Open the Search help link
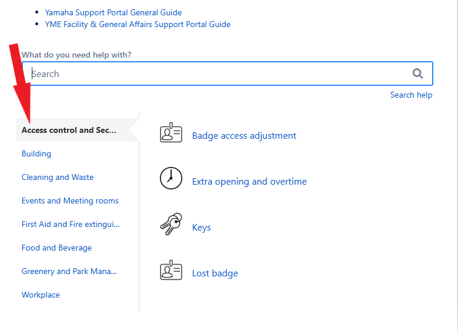 412,95
